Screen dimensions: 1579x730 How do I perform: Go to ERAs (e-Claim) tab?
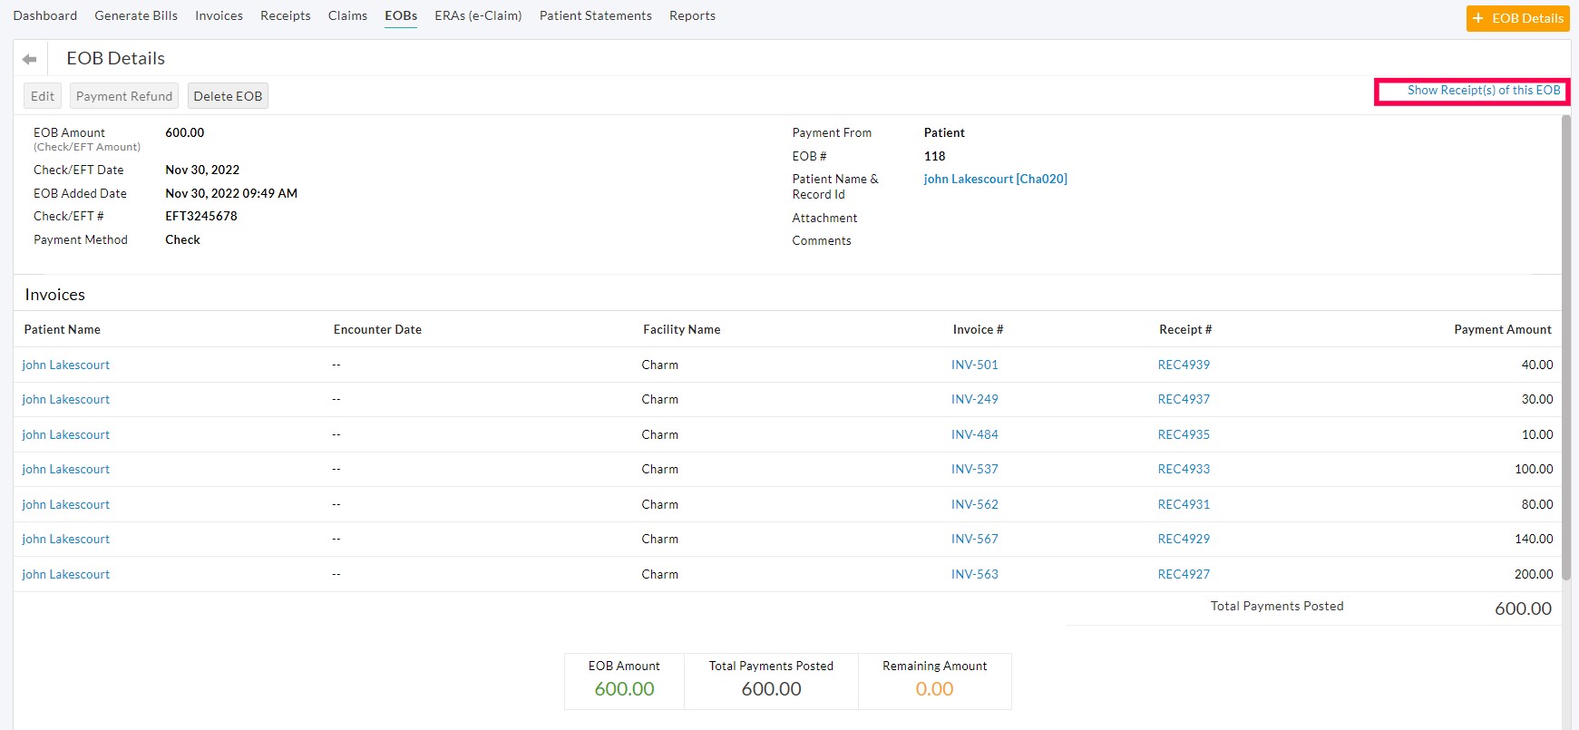click(x=478, y=15)
